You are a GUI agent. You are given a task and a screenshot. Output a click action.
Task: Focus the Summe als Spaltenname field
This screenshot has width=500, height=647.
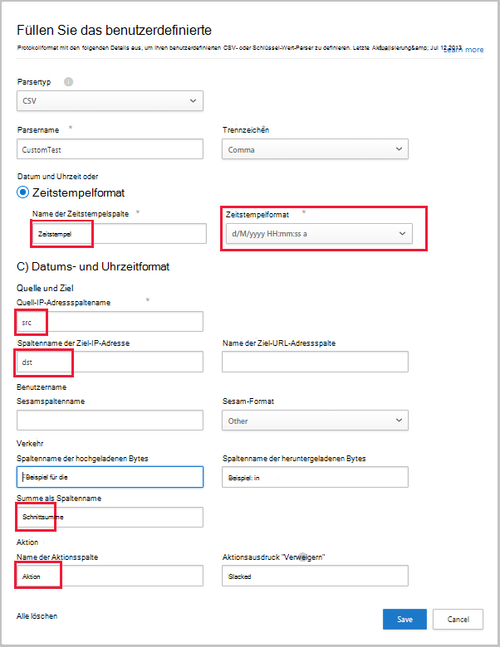point(110,517)
